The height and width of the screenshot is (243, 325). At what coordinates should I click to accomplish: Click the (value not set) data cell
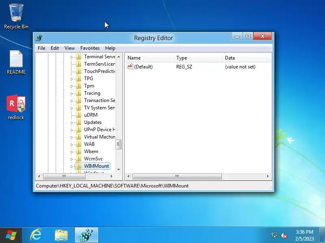[240, 67]
